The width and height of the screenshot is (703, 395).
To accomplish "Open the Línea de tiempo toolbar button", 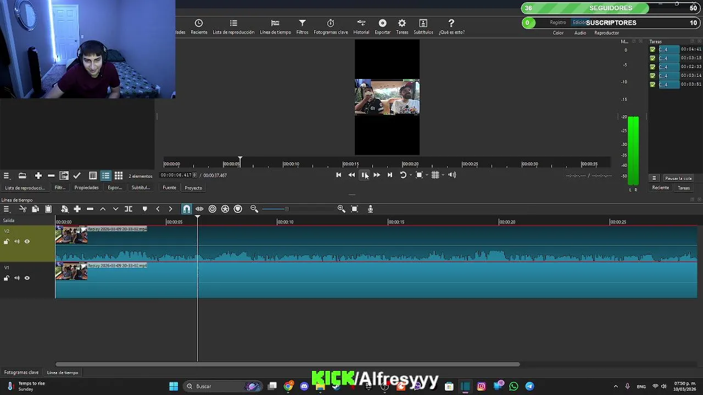I will coord(275,26).
